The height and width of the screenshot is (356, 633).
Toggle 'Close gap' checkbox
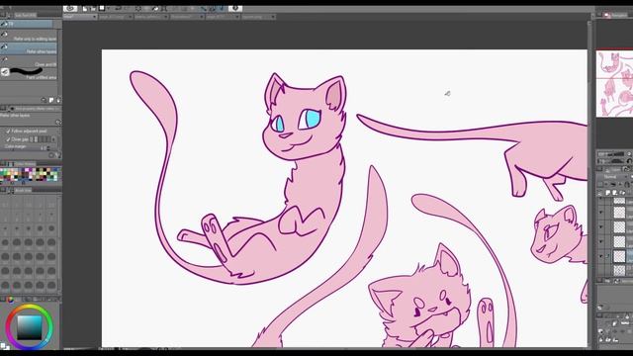point(8,139)
